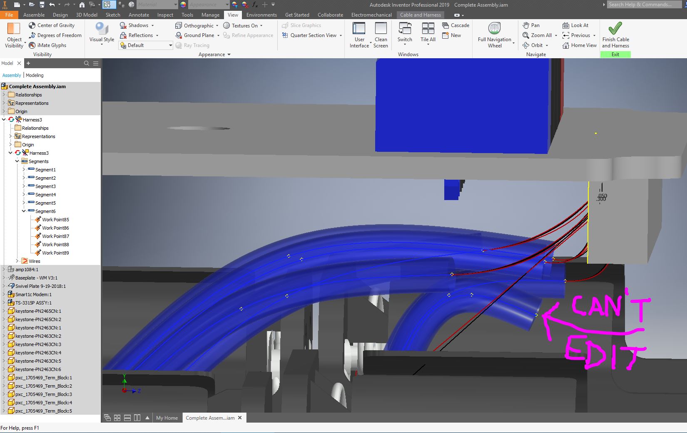Image resolution: width=687 pixels, height=433 pixels.
Task: Click the model browser search icon
Action: coord(87,63)
